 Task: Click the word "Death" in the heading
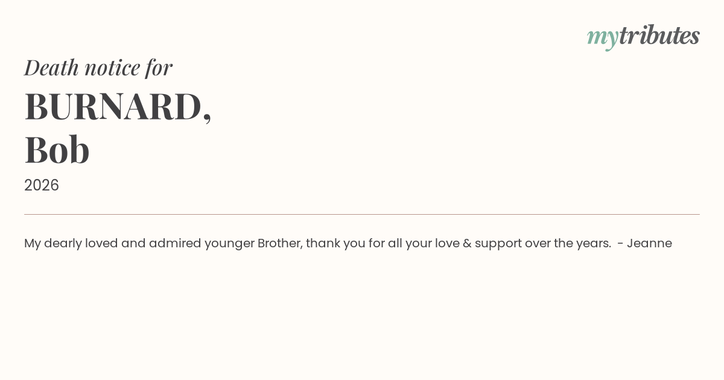[x=51, y=68]
